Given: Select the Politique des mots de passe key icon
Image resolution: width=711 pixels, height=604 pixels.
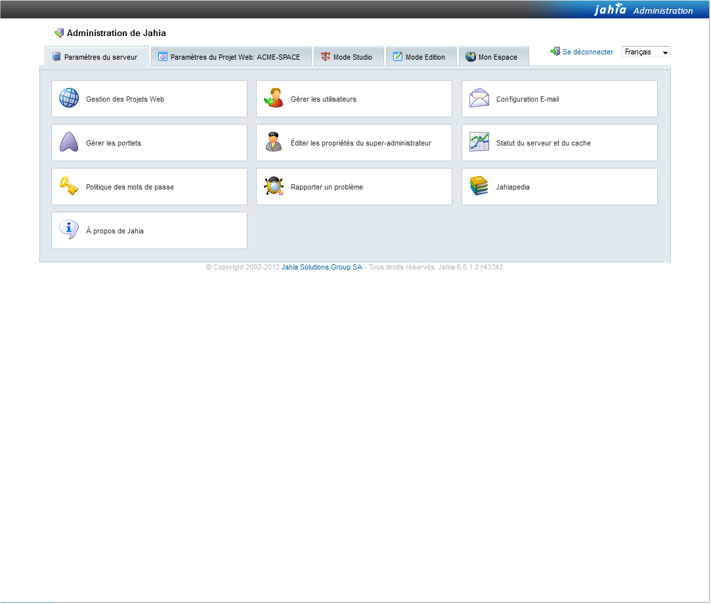Looking at the screenshot, I should click(68, 186).
